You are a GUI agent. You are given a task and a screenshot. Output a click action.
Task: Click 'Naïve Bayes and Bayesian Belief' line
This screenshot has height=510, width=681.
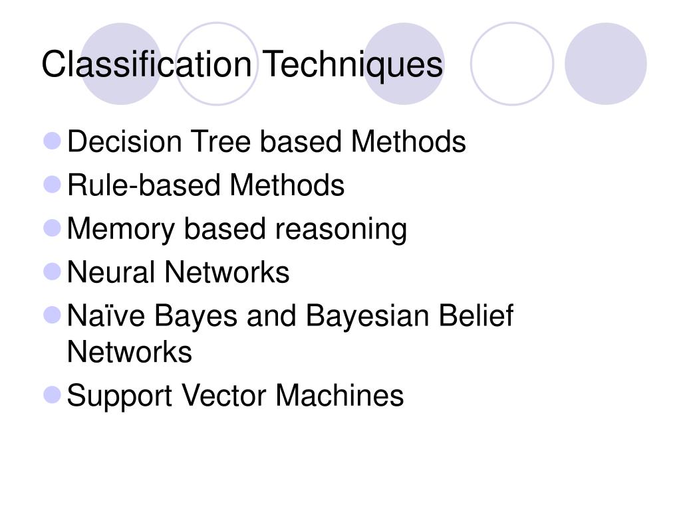(290, 315)
